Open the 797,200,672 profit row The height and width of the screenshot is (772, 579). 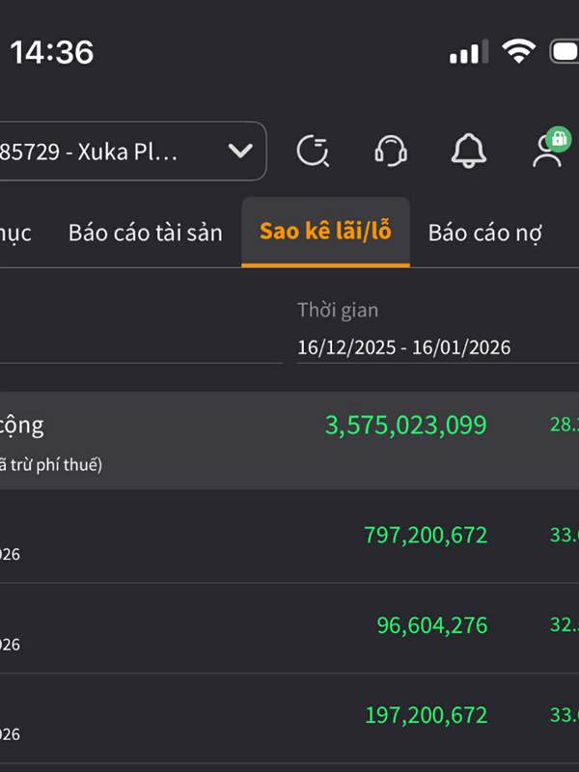(426, 535)
